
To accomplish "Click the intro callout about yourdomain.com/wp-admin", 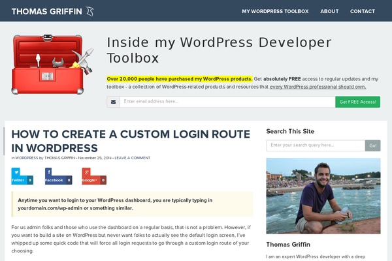I will [132, 204].
